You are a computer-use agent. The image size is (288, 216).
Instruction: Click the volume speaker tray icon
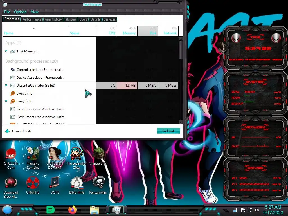pos(257,210)
